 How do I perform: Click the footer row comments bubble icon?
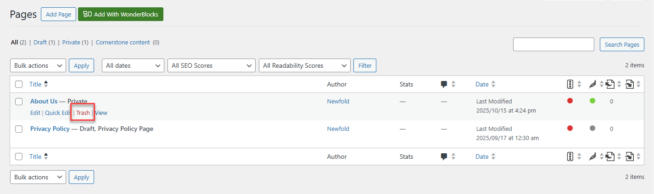444,156
